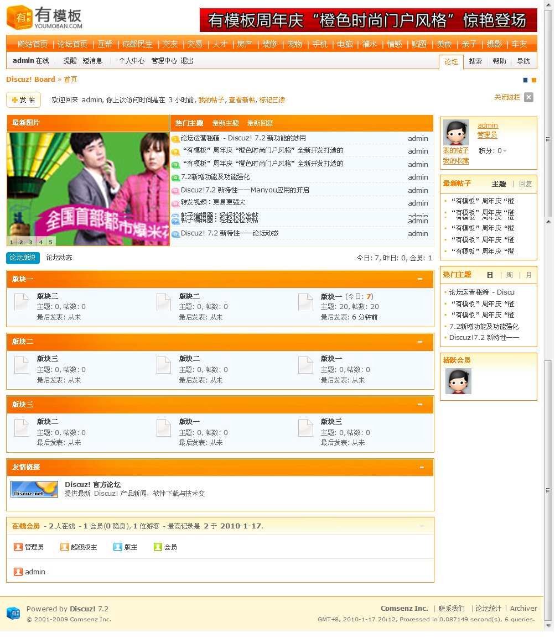Click topic icon for 转发视频 thread
555x639 pixels.
(175, 203)
